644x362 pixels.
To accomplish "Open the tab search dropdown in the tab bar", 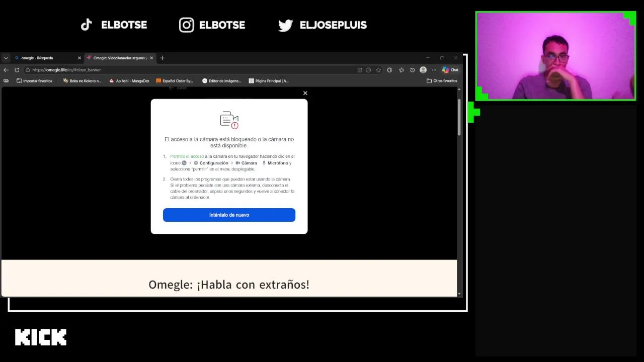I will pyautogui.click(x=6, y=58).
